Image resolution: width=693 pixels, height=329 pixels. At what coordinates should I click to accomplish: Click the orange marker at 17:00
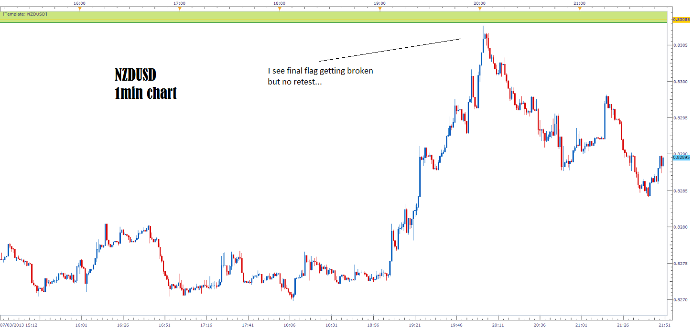click(x=180, y=8)
